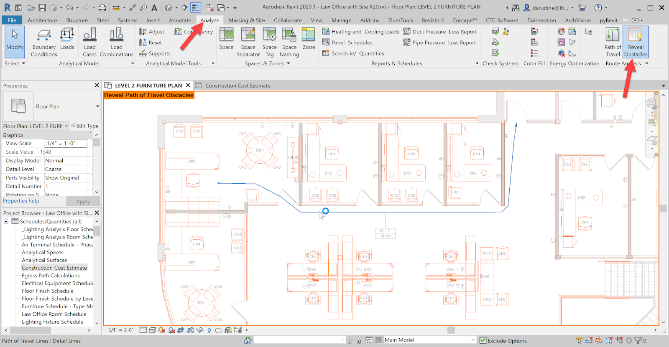This screenshot has height=347, width=669.
Task: Select the Modify tool
Action: tap(15, 42)
